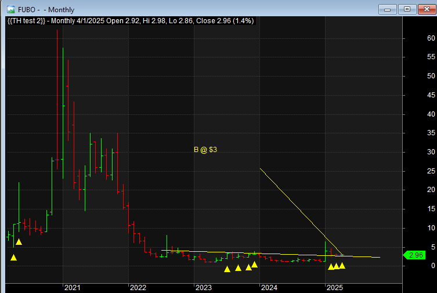Click the 60 price axis label
Screen dimensions: 437x293
(431, 38)
